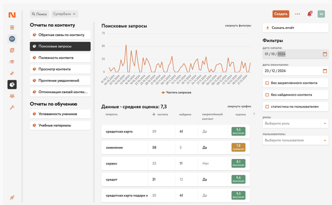
Task: Open calendar icon for дата начала
Action: click(x=325, y=54)
